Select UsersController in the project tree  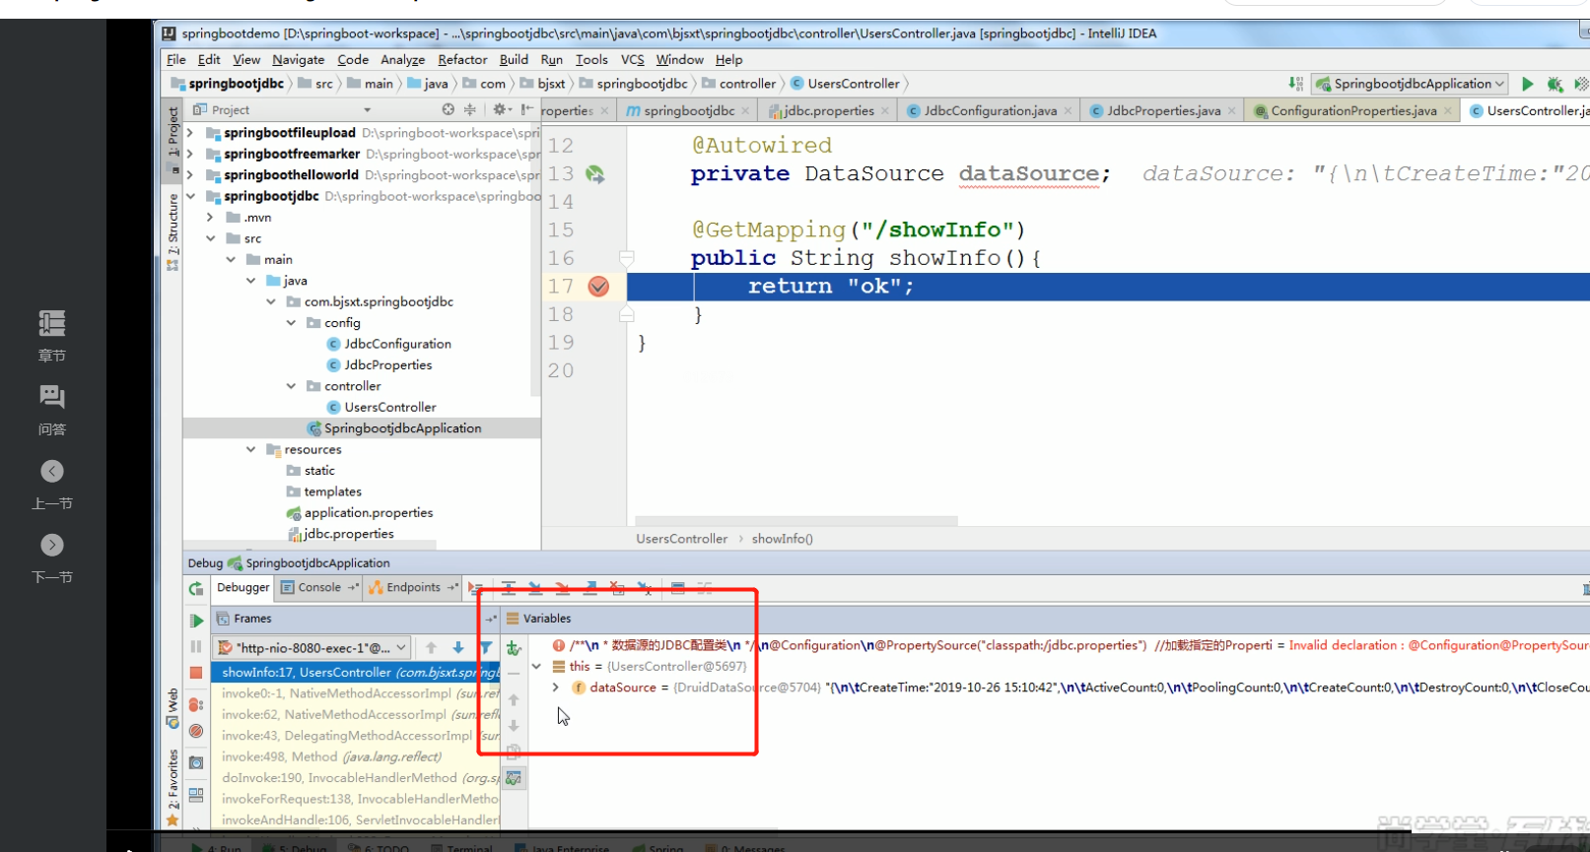click(389, 407)
